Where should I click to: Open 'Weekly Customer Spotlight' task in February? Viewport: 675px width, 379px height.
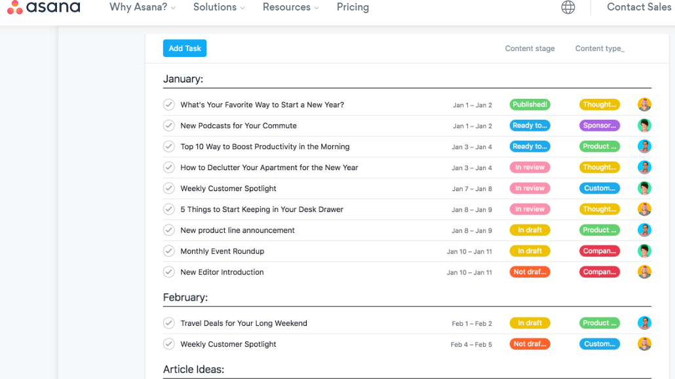(x=228, y=344)
